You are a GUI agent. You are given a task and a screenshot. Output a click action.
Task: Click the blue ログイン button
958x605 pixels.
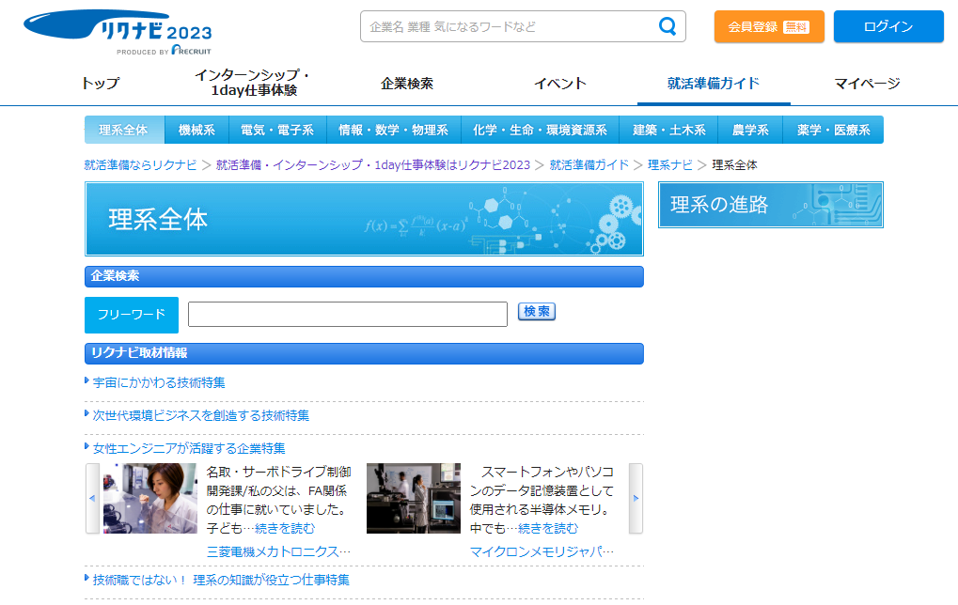point(888,26)
